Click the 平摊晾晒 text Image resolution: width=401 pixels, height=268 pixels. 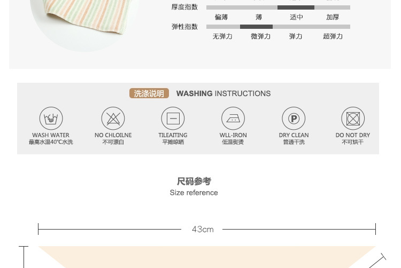click(x=173, y=142)
